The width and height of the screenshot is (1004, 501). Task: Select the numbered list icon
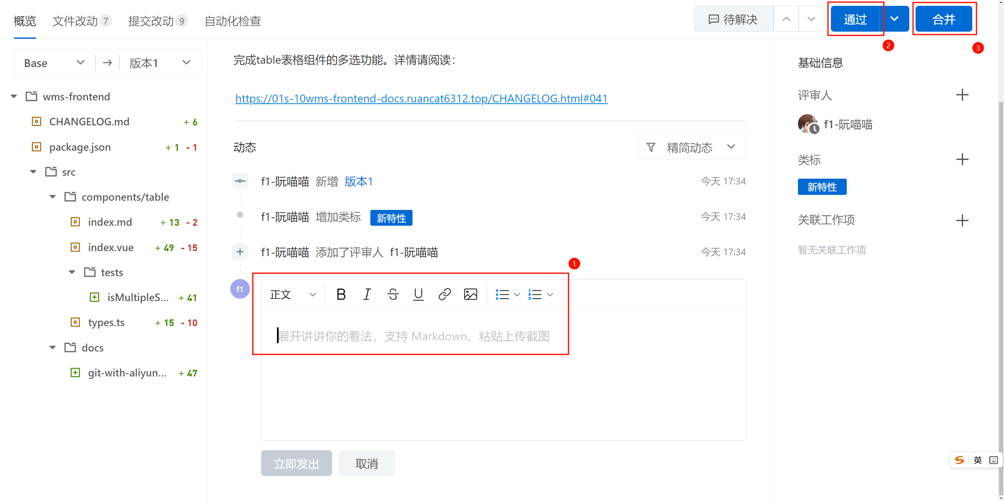[x=535, y=294]
